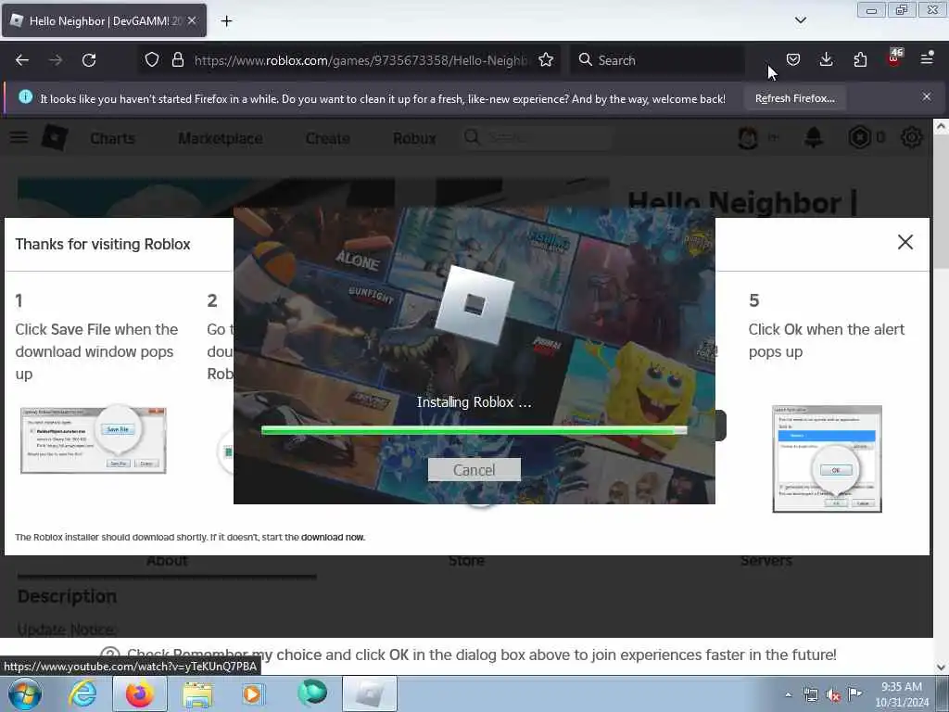Click the Roblox avatar profile icon

point(748,138)
